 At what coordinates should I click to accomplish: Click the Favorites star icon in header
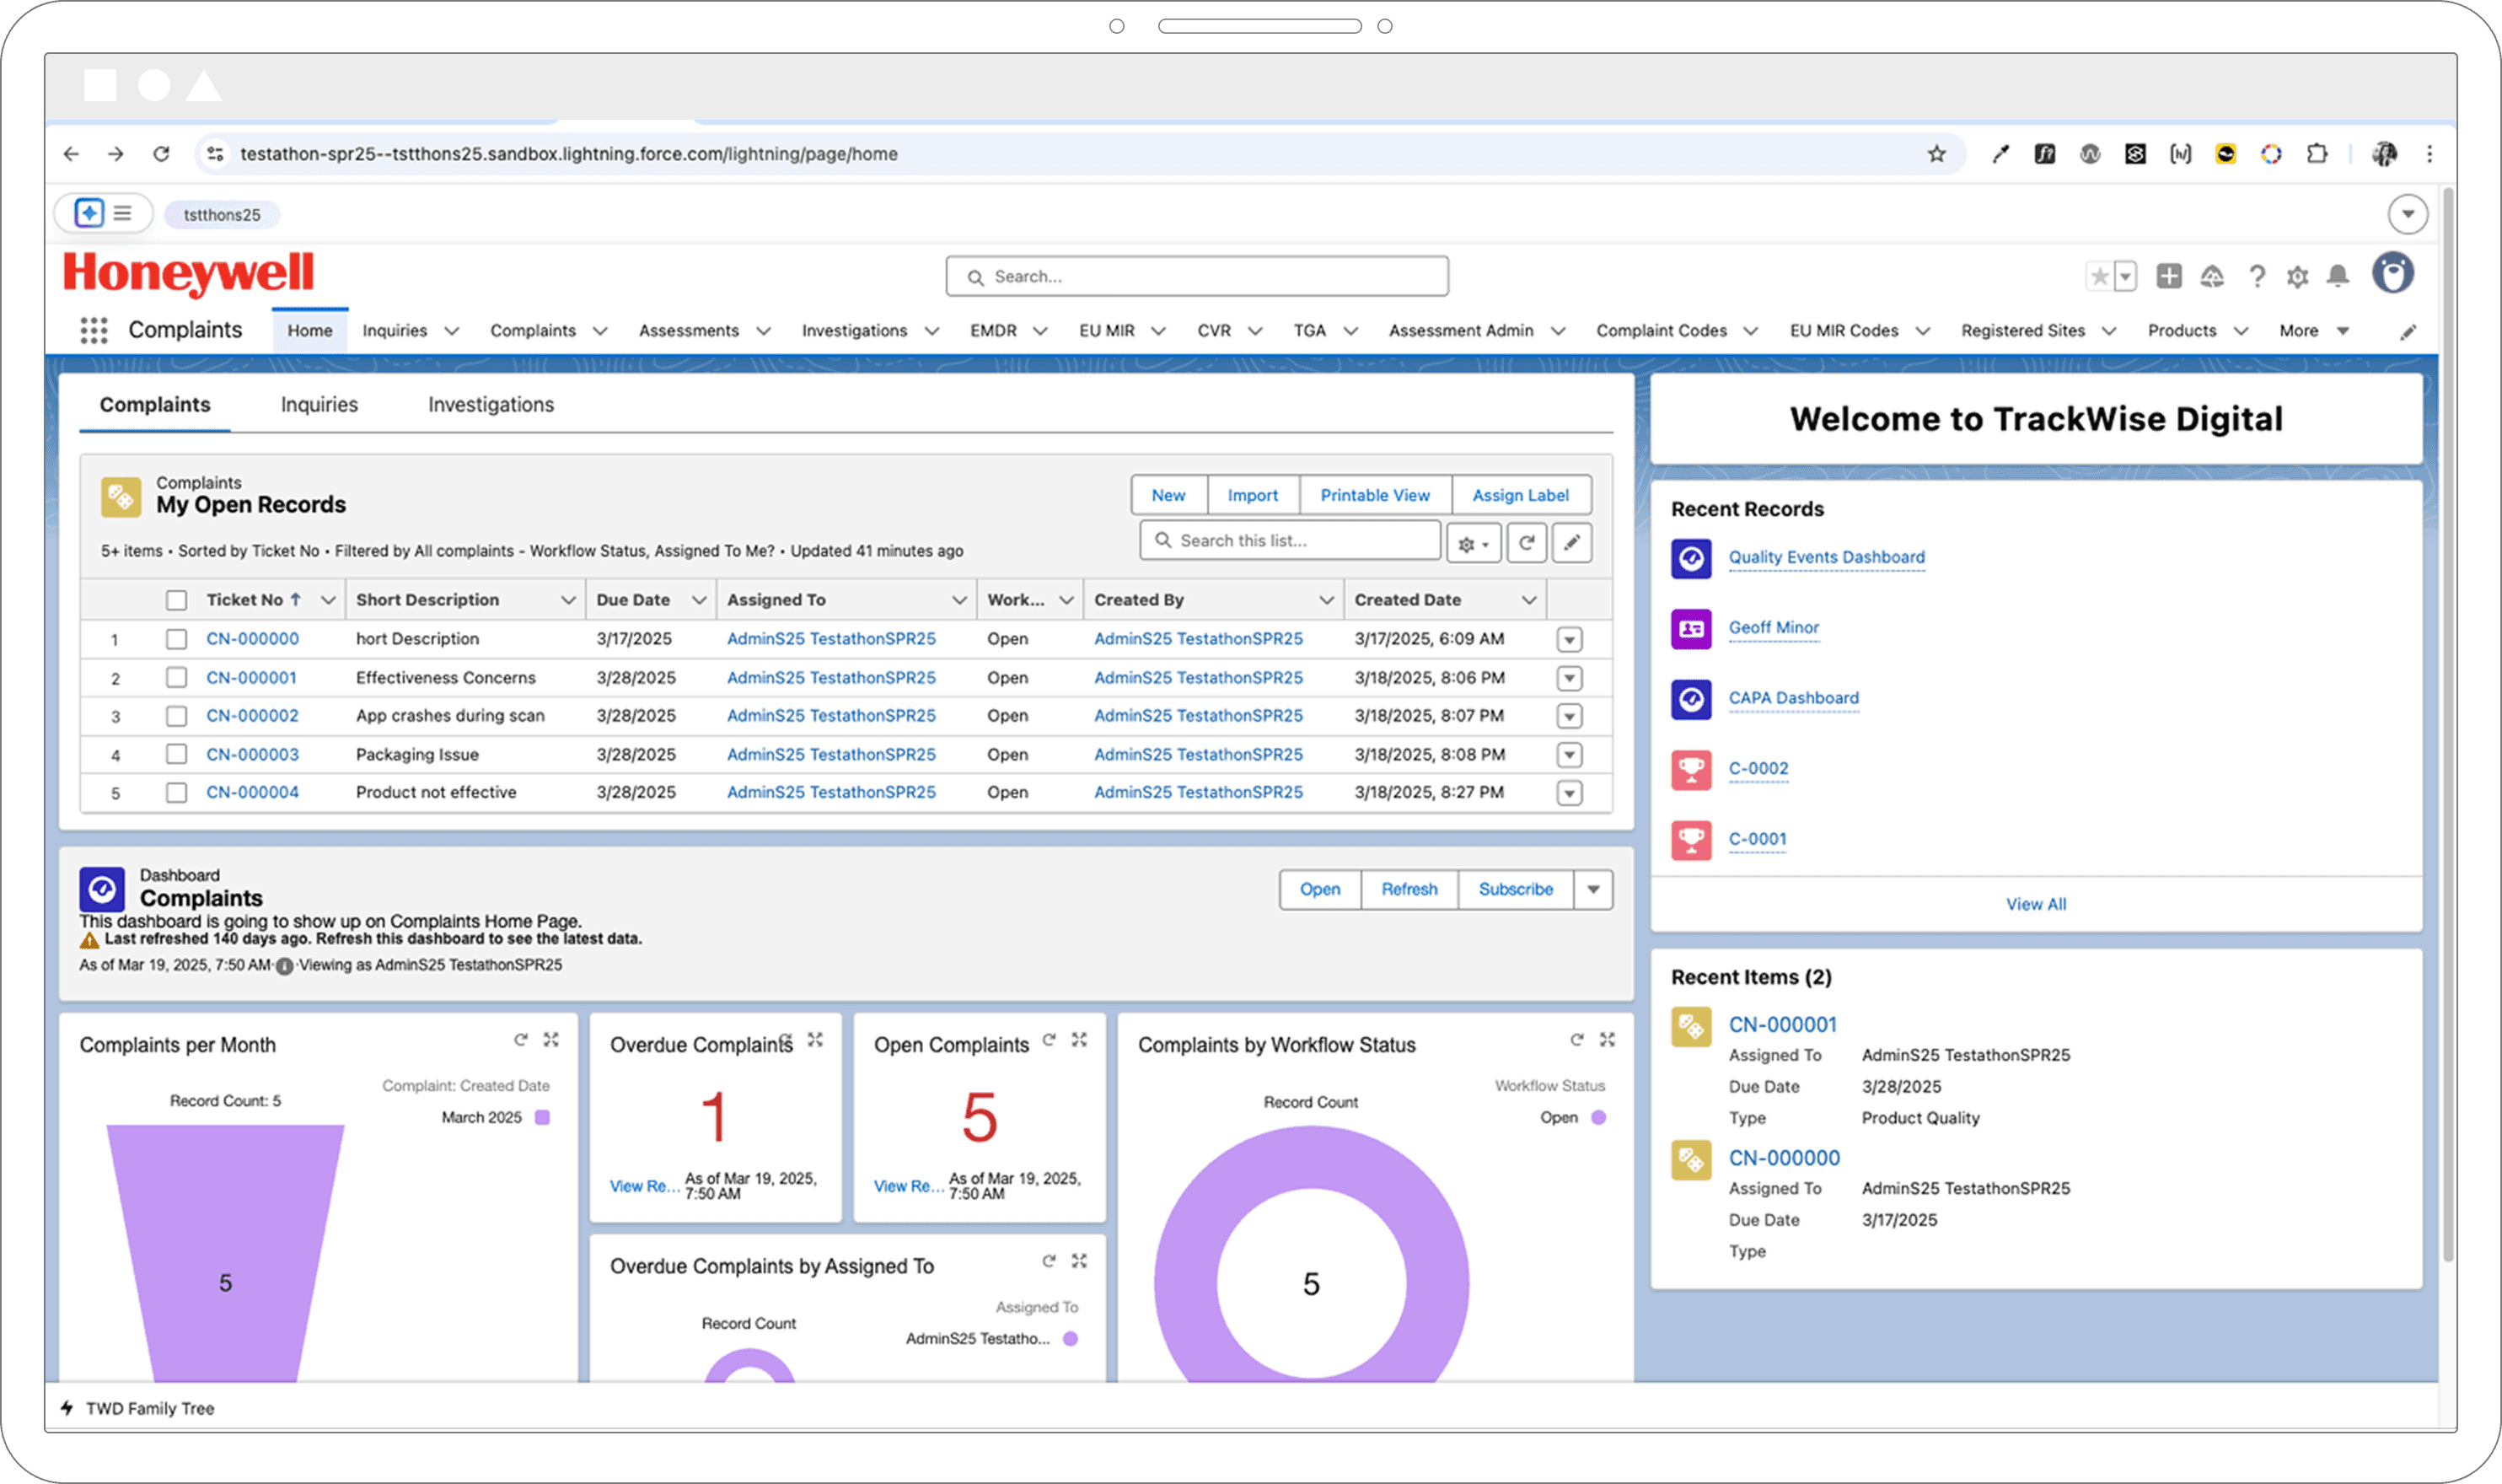(2100, 276)
